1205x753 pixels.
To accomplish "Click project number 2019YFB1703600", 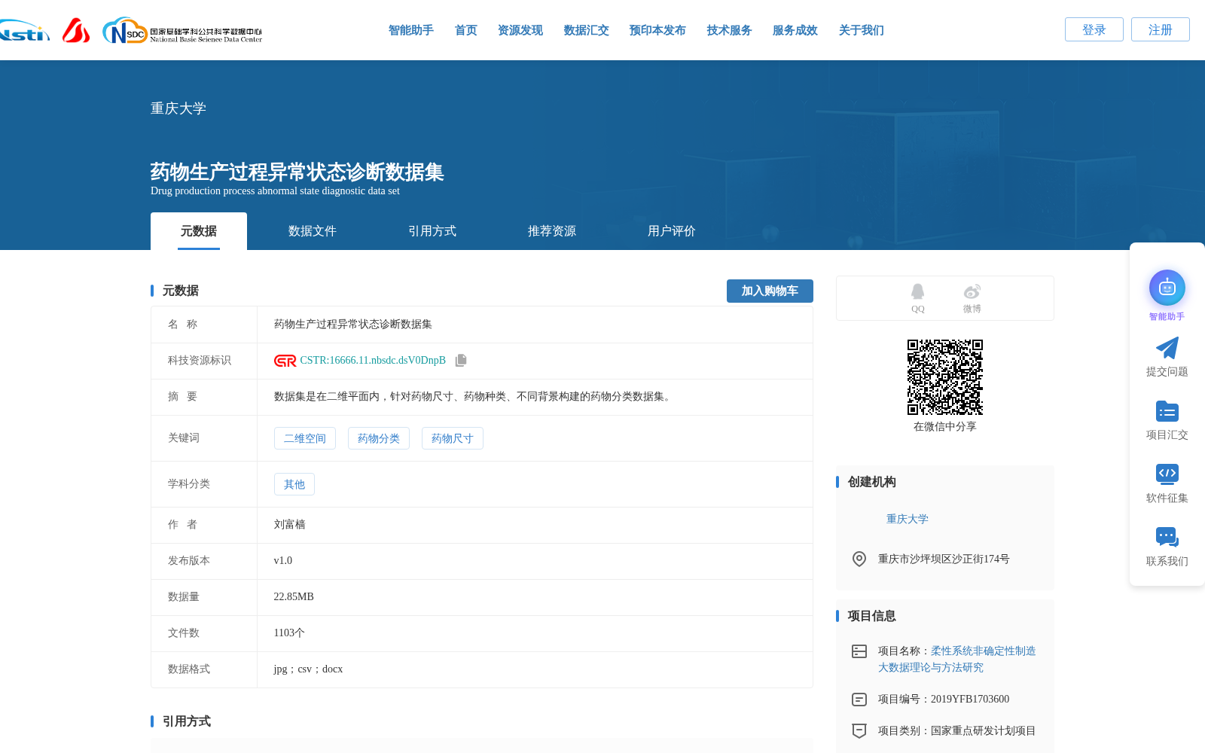I will tap(970, 700).
